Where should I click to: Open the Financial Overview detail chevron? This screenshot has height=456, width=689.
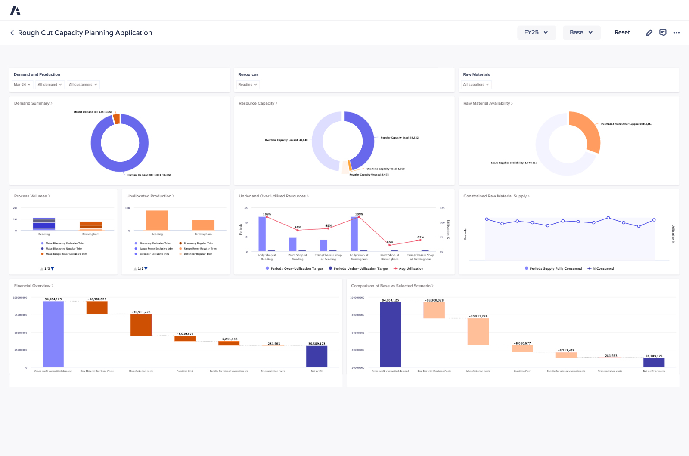(53, 286)
